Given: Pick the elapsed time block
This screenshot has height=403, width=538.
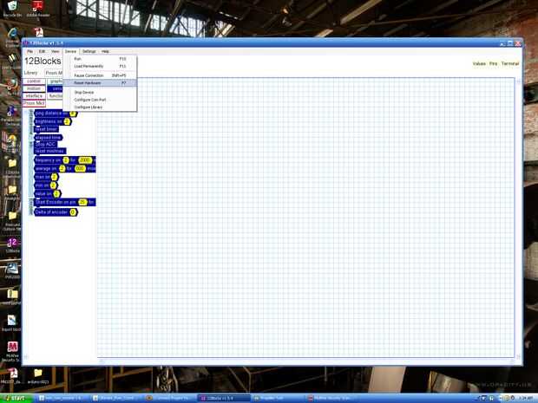Looking at the screenshot, I should tap(48, 138).
